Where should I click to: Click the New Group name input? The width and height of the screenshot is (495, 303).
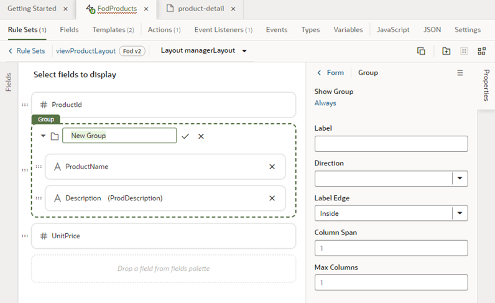119,136
